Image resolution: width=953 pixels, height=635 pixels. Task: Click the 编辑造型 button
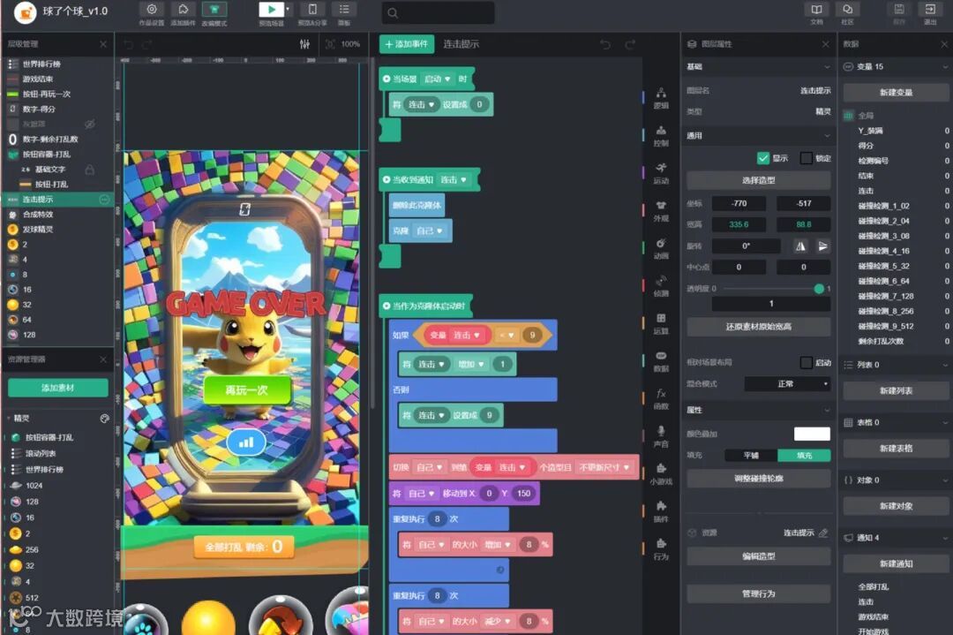pos(759,556)
